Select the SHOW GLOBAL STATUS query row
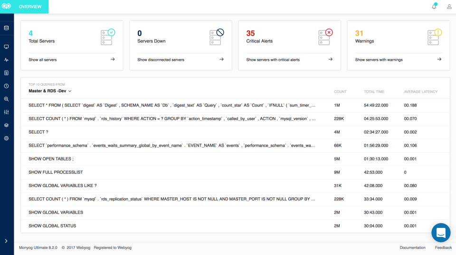 [x=235, y=226]
